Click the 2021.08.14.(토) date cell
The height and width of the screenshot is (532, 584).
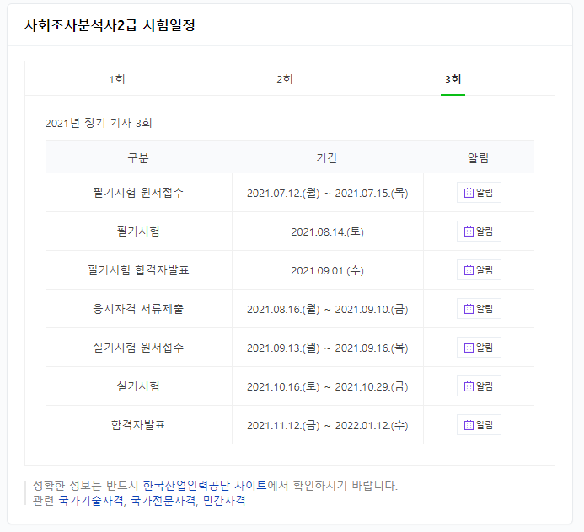tap(327, 231)
